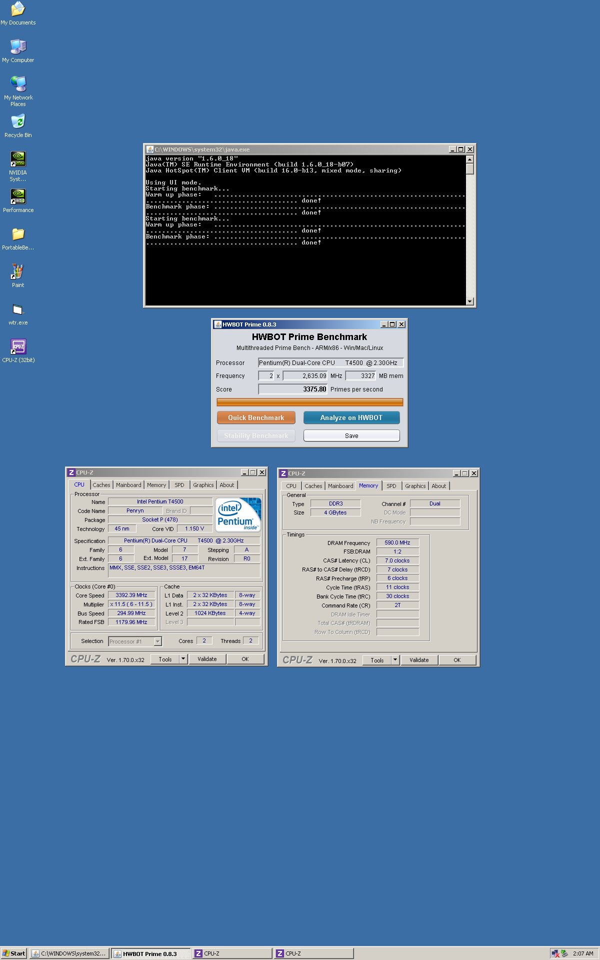The height and width of the screenshot is (960, 600).
Task: Open Memory tab in left CPU-Z window
Action: (x=156, y=485)
